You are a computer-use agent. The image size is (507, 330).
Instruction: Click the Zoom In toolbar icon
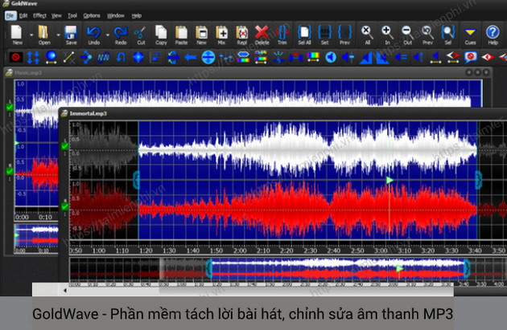(387, 35)
